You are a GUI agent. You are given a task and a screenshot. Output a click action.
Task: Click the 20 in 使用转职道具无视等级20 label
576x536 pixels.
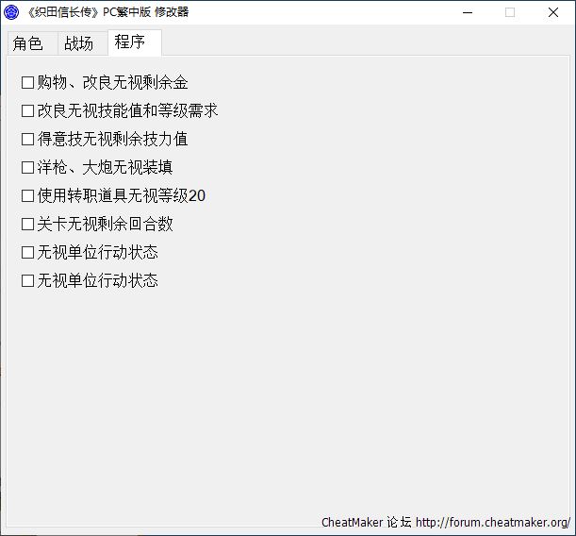[x=197, y=196]
